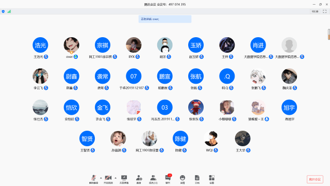
Task: Select the BYX participant avatar
Action: pyautogui.click(x=134, y=45)
